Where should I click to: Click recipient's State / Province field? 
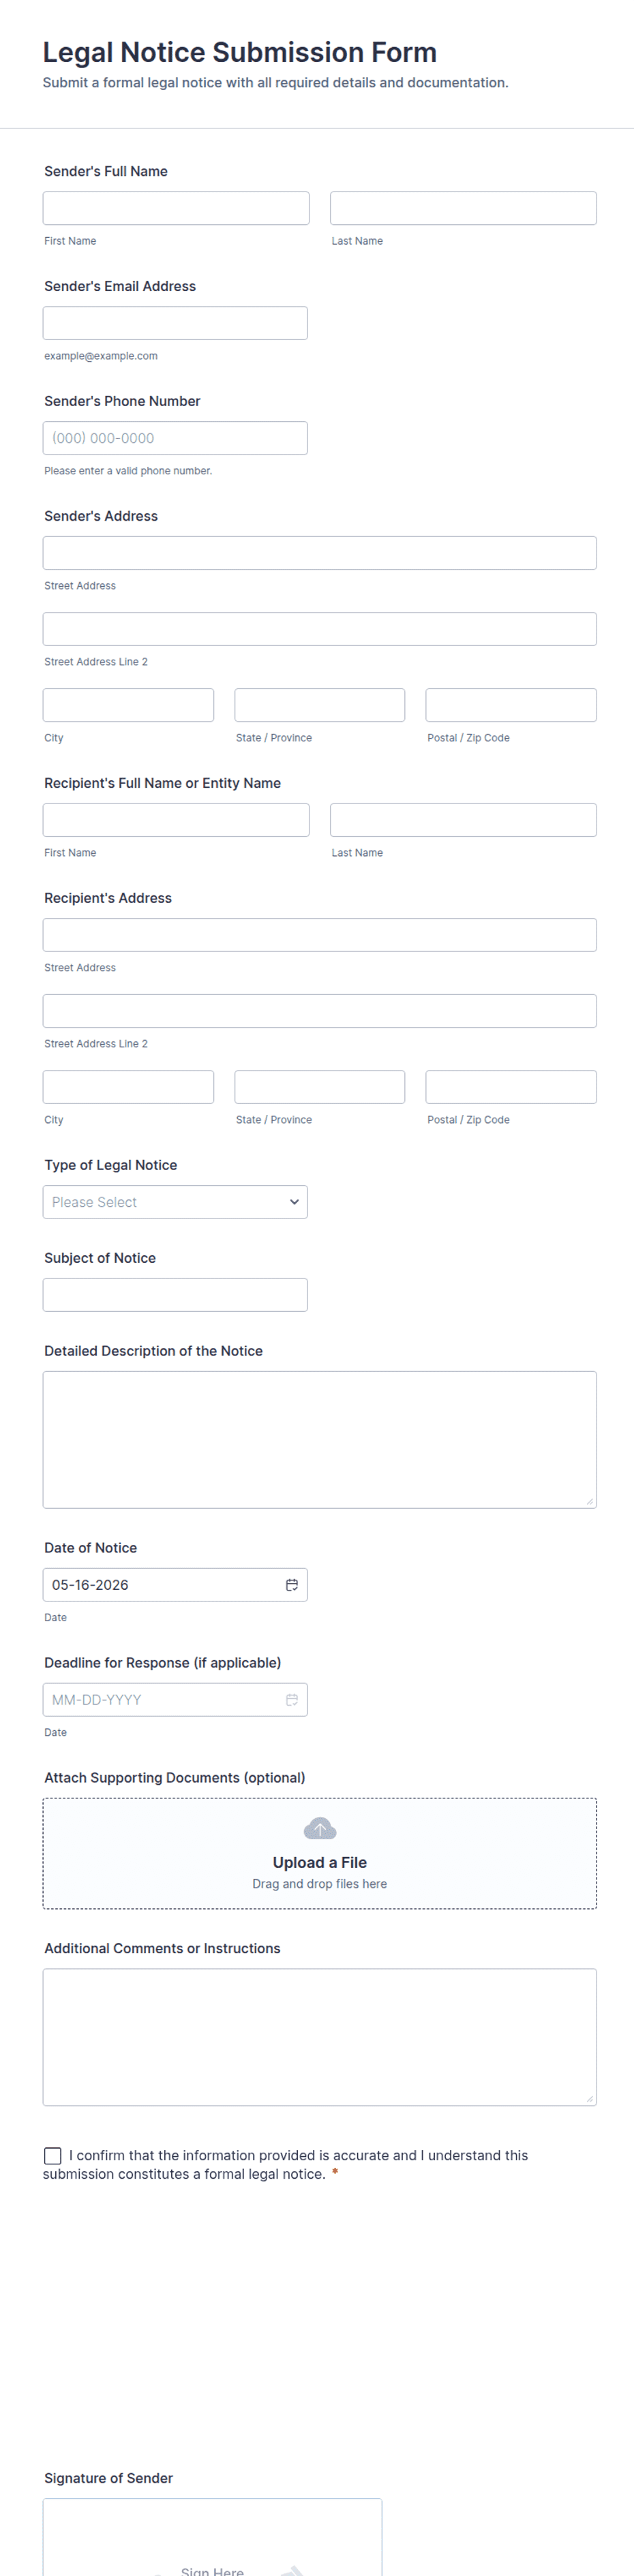[x=320, y=1087]
